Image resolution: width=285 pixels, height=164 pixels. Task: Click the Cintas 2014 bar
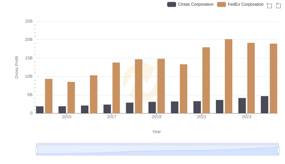click(40, 110)
